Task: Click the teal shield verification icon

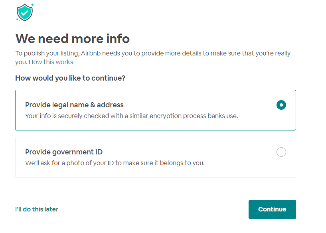Action: (x=25, y=12)
